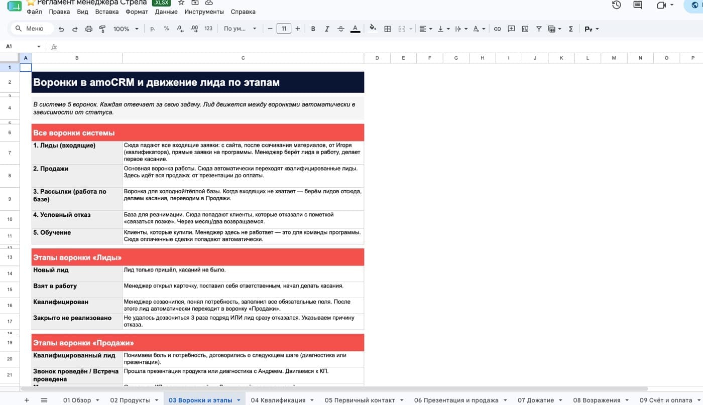Switch to the 04 Квалификация sheet tab
703x405 pixels.
coord(278,400)
